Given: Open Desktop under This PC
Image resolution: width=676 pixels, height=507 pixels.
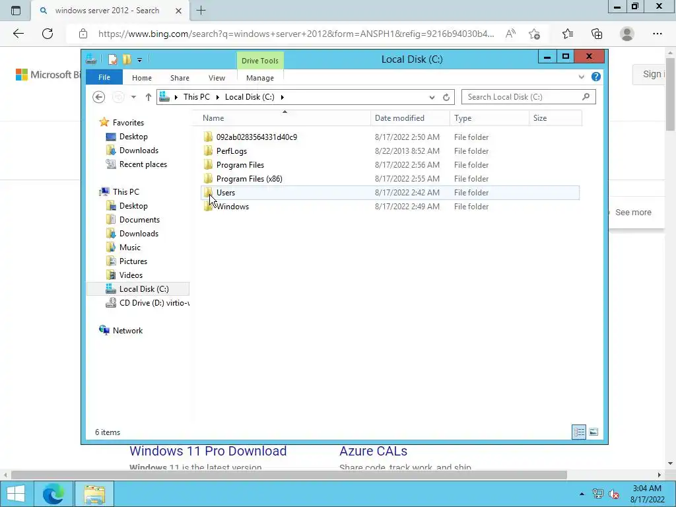Looking at the screenshot, I should [133, 206].
